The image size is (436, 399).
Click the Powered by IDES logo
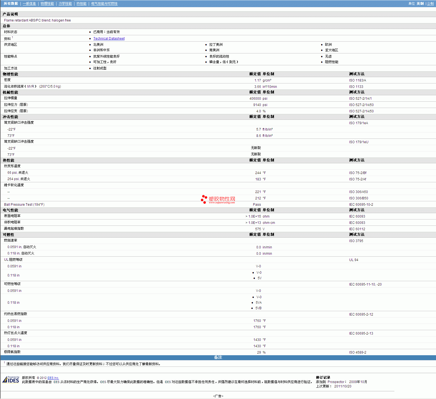(11, 380)
